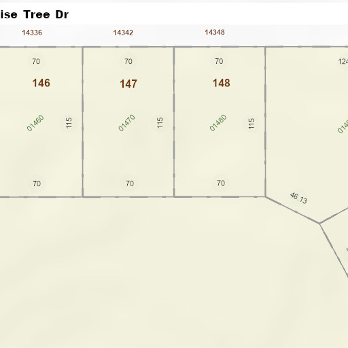Click the upper 70 dimension in lot 146
Viewport: 348px width, 348px height.
click(x=36, y=61)
